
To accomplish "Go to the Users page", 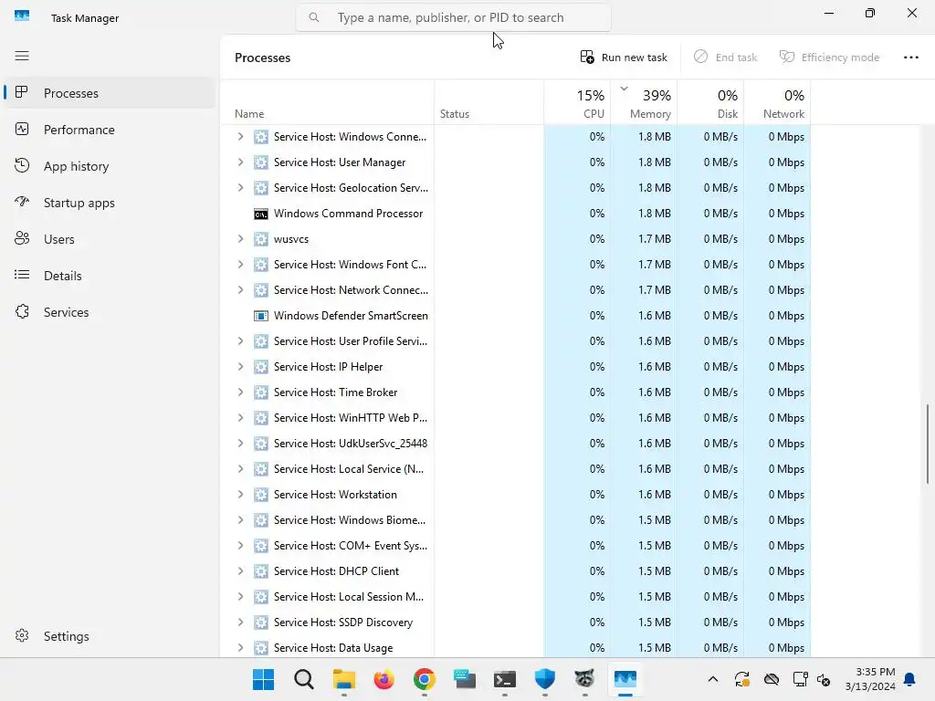I will click(x=110, y=238).
